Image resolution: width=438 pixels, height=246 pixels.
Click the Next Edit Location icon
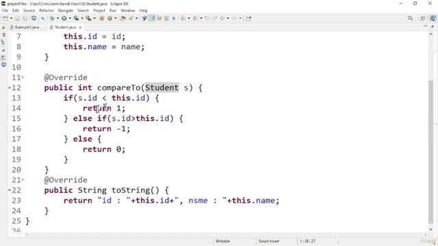[214, 18]
